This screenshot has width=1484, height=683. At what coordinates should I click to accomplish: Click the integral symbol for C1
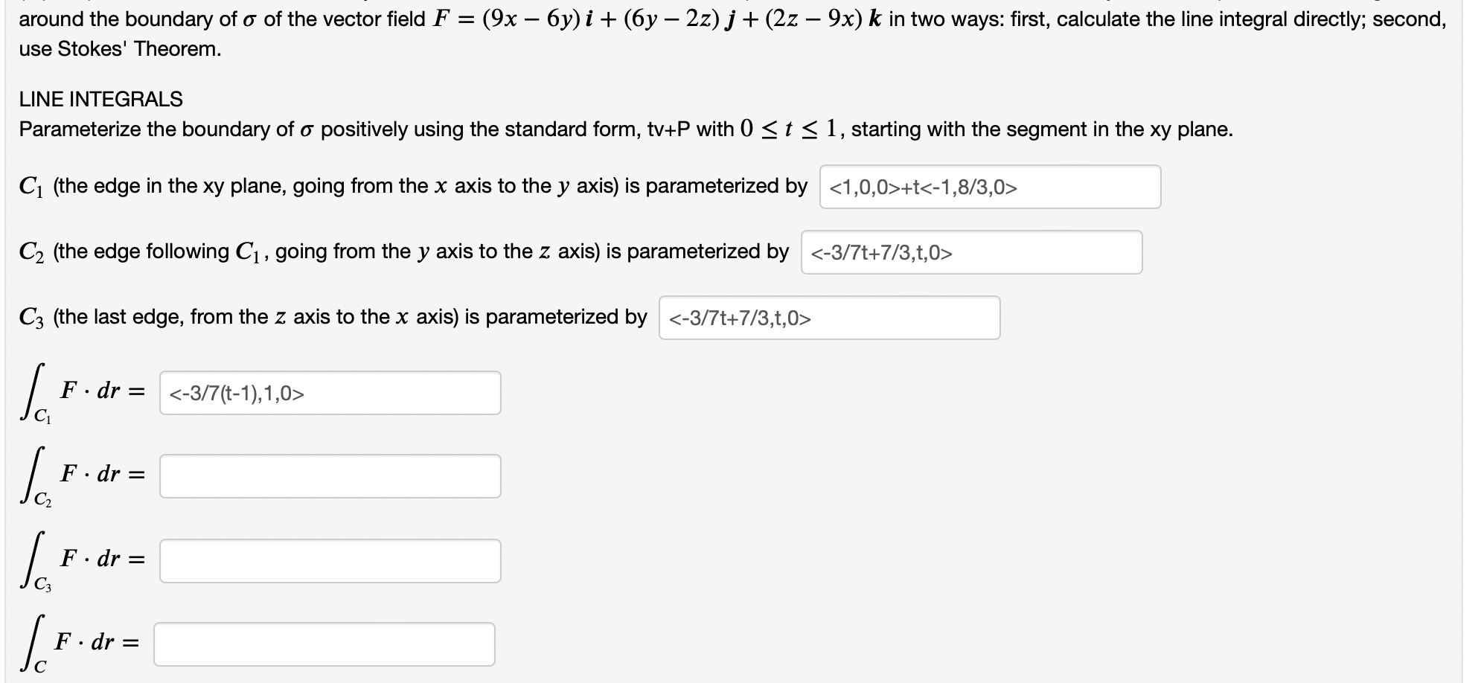[30, 391]
